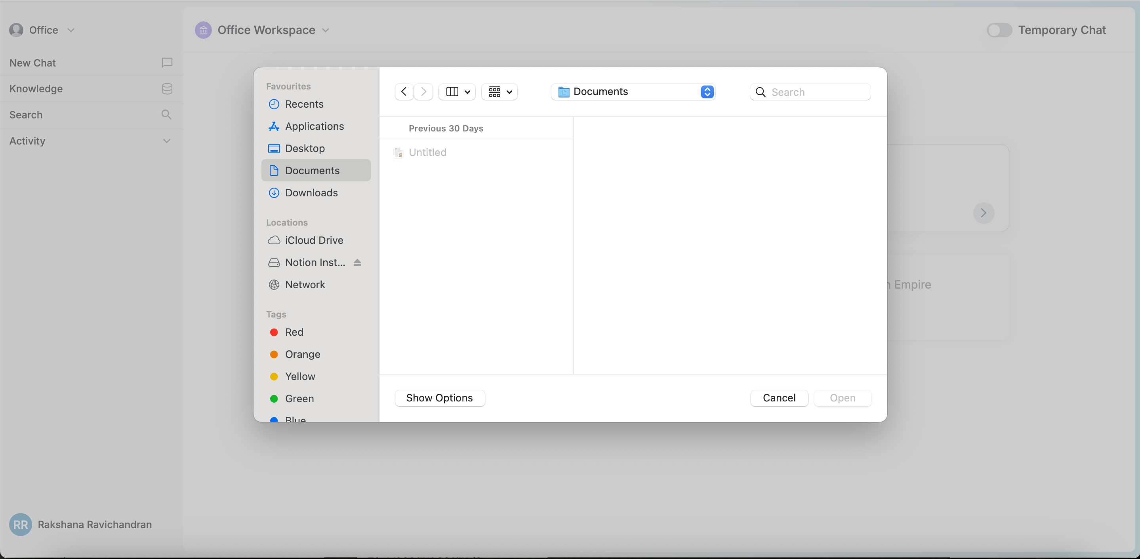Open iCloud Drive location
The width and height of the screenshot is (1140, 559).
click(316, 240)
